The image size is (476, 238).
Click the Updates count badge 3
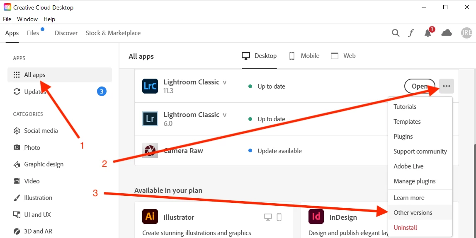[102, 91]
